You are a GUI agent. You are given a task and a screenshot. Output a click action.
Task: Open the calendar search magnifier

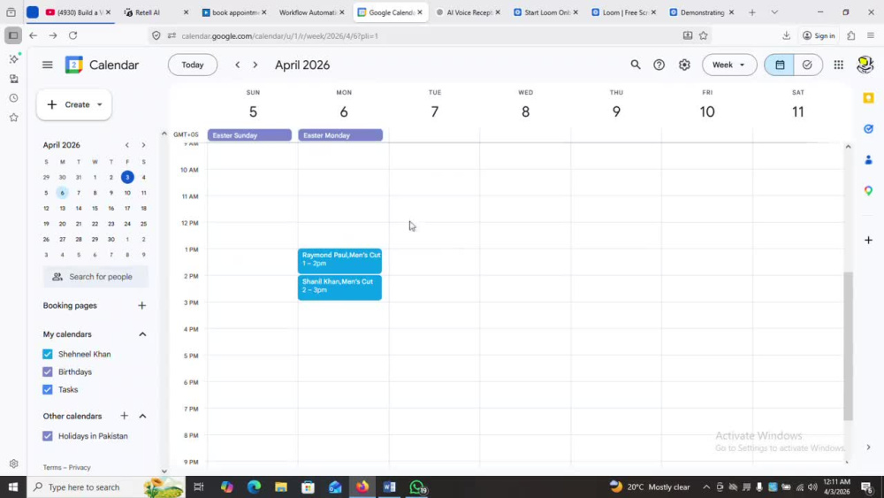point(636,65)
